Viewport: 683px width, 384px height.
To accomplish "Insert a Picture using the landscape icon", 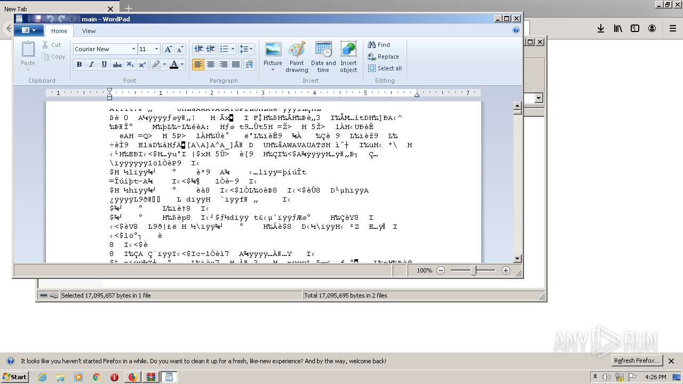I will point(273,50).
